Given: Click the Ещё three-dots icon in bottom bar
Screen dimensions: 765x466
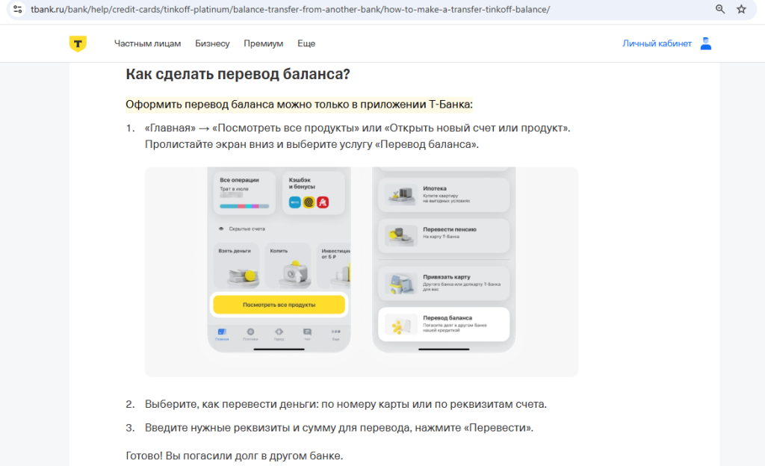Looking at the screenshot, I should tap(335, 332).
